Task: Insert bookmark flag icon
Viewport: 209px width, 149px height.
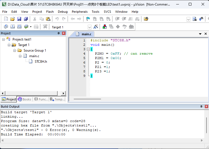Action: tap(88, 19)
